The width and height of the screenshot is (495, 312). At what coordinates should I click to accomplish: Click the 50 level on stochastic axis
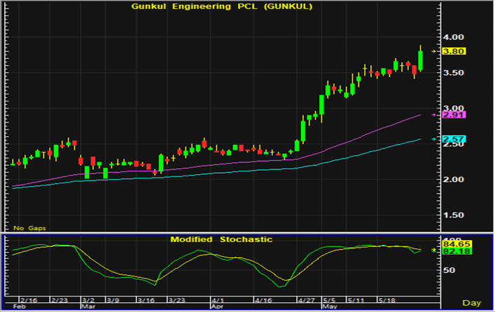point(449,270)
